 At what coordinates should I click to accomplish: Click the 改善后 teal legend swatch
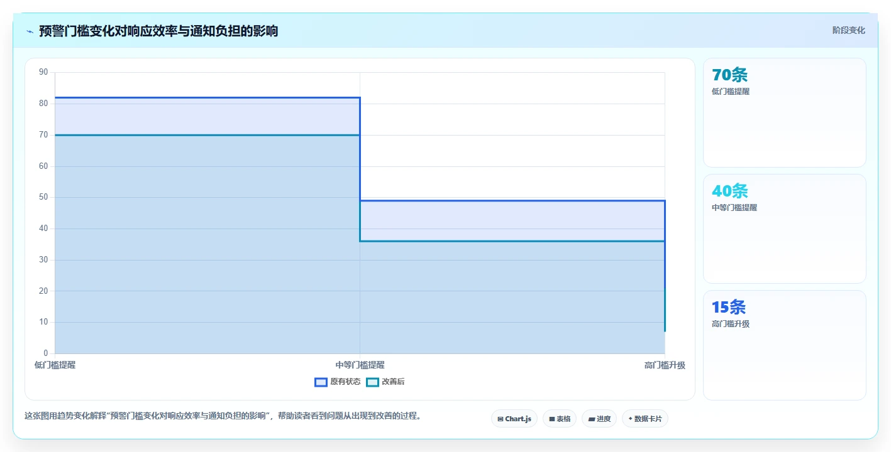(372, 382)
